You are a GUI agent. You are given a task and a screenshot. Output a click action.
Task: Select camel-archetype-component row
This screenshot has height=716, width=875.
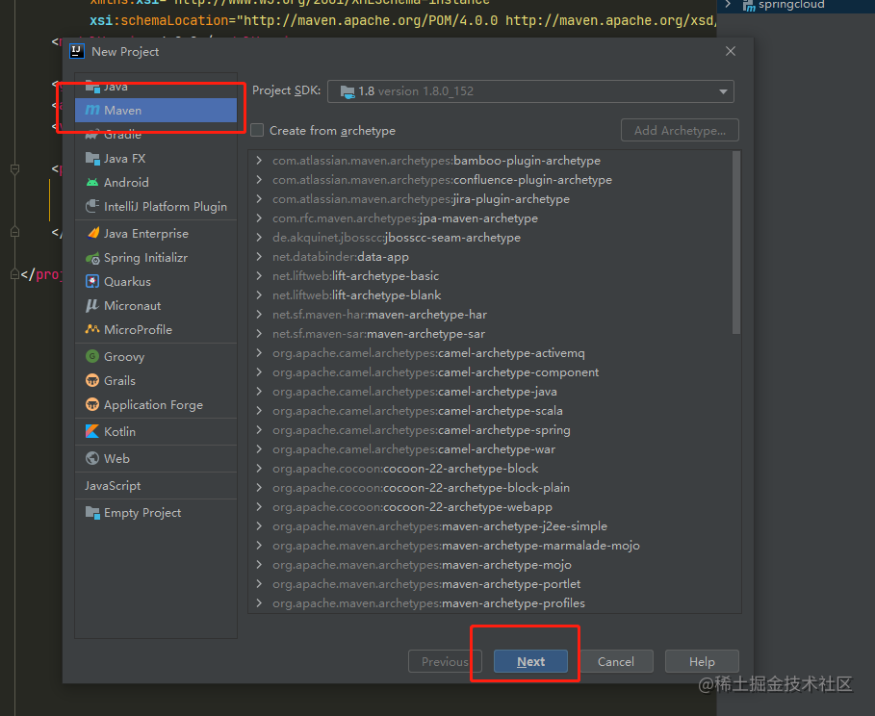pyautogui.click(x=490, y=372)
